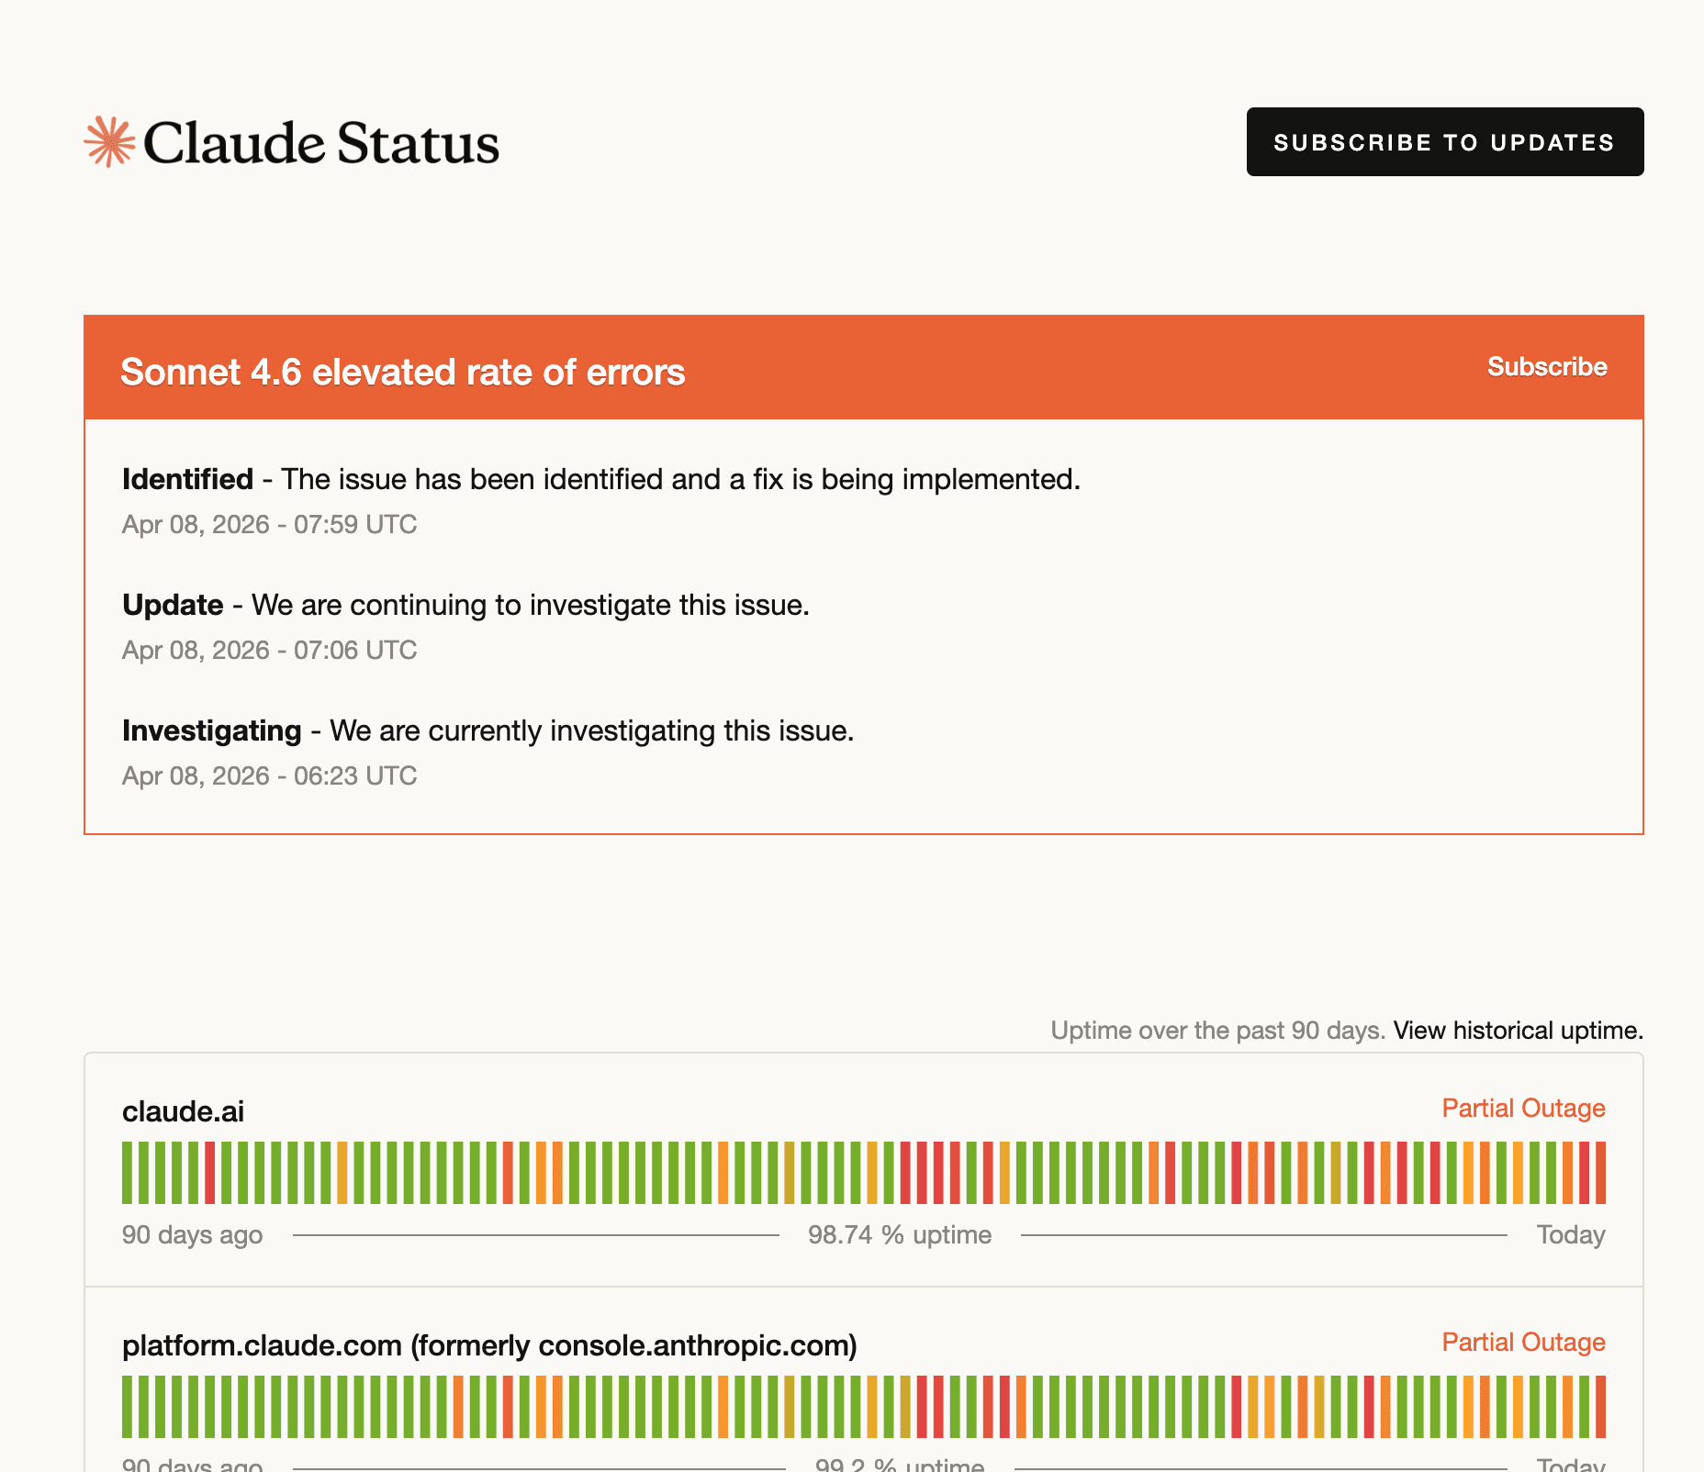This screenshot has width=1704, height=1472.
Task: Click the Partial Outage status beside platform.claude.com
Action: tap(1523, 1343)
